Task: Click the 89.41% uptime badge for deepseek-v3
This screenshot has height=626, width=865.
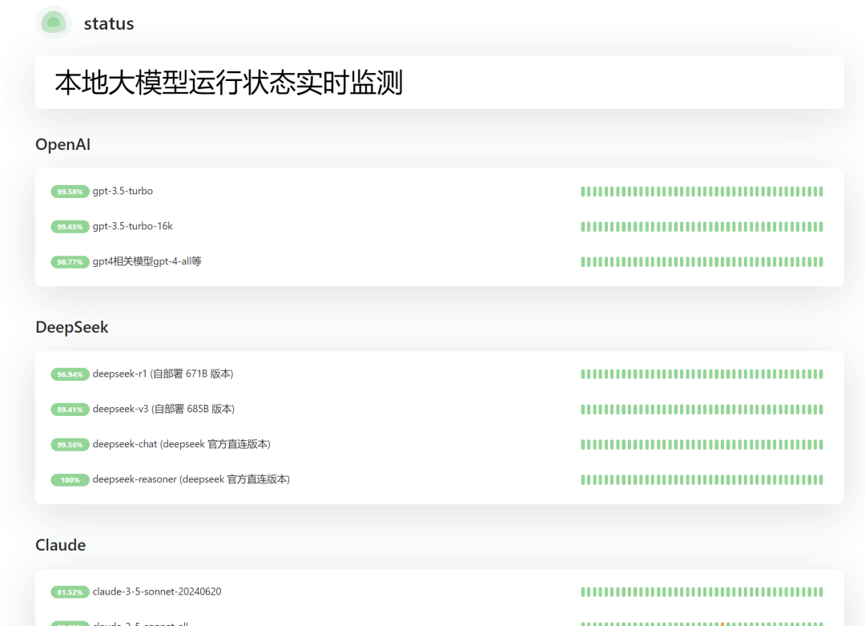Action: tap(70, 410)
